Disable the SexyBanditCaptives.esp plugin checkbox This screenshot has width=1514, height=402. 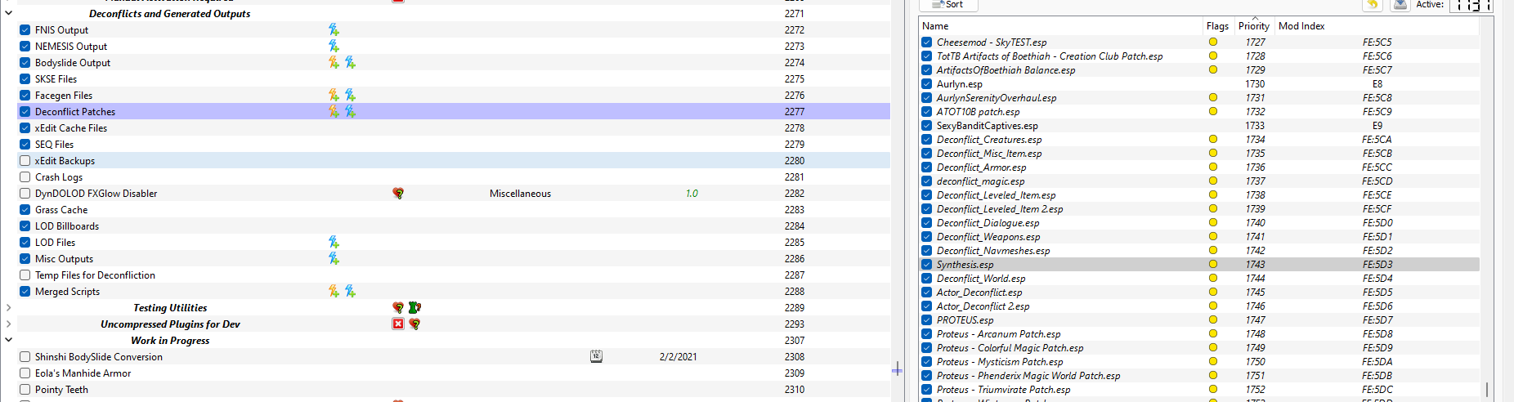click(926, 126)
